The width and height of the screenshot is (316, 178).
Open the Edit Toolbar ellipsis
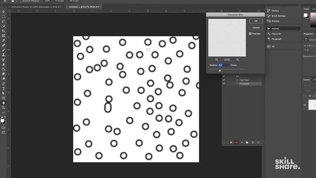(3, 112)
